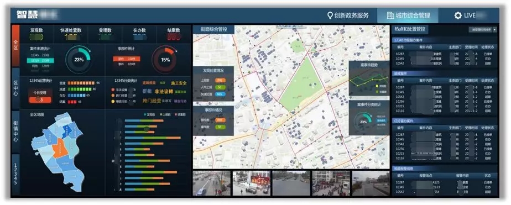Screen dimensions: 511x205
Task: Open the red storefront camera thumbnail
Action: pyautogui.click(x=251, y=183)
